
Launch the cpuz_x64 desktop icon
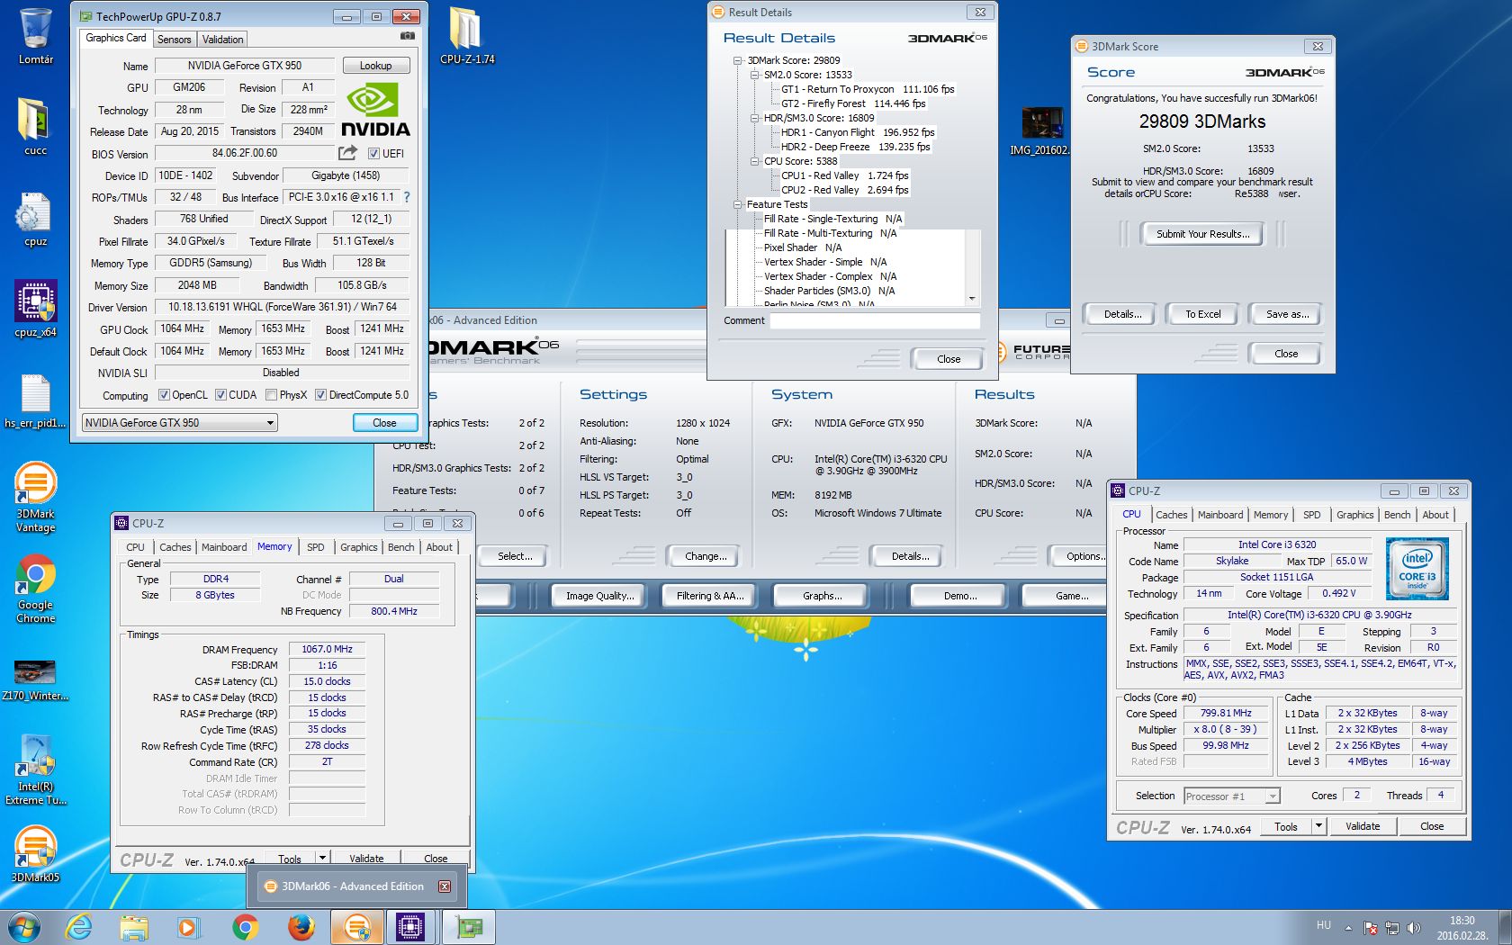click(35, 309)
